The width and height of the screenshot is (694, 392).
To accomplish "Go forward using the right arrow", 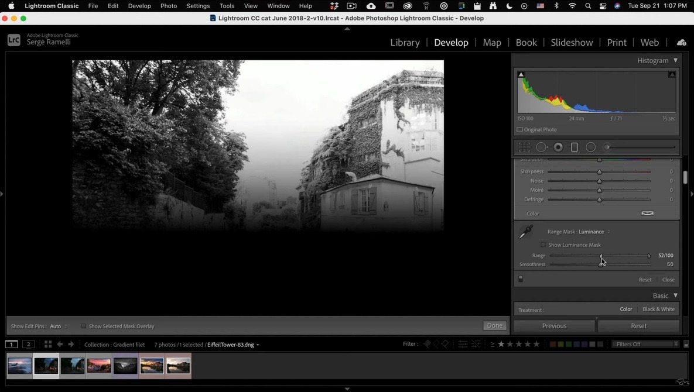I will tap(71, 344).
